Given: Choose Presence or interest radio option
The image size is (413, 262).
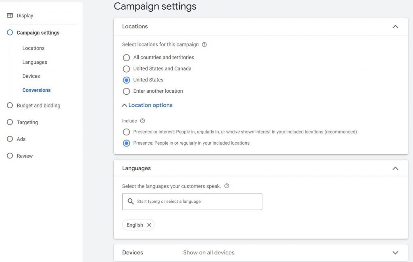Looking at the screenshot, I should click(x=127, y=132).
